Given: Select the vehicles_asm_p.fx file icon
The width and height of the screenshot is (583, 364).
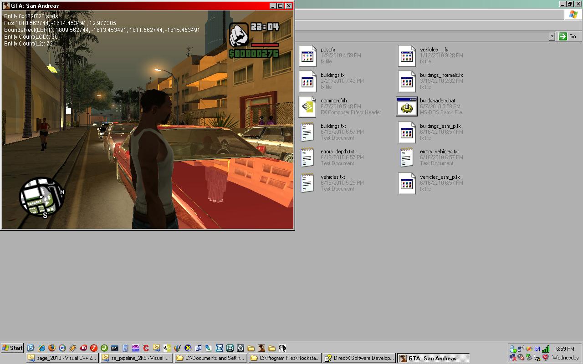Looking at the screenshot, I should pyautogui.click(x=406, y=183).
